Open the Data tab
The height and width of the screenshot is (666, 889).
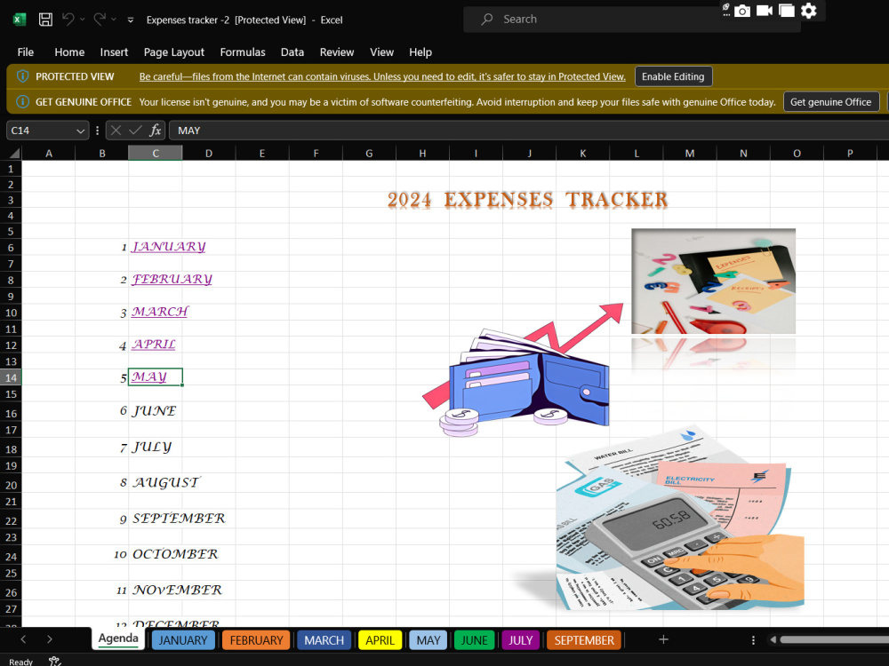click(292, 52)
